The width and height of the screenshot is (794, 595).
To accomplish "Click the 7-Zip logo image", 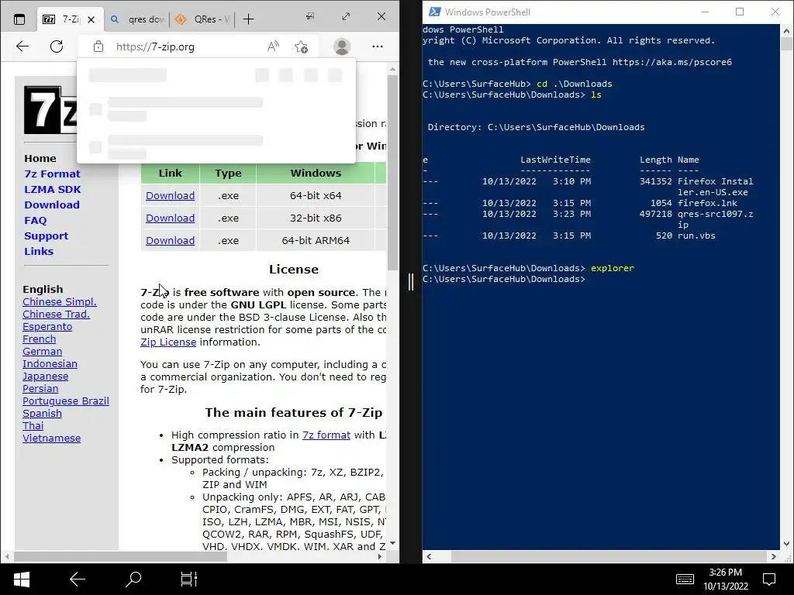I will (x=50, y=110).
